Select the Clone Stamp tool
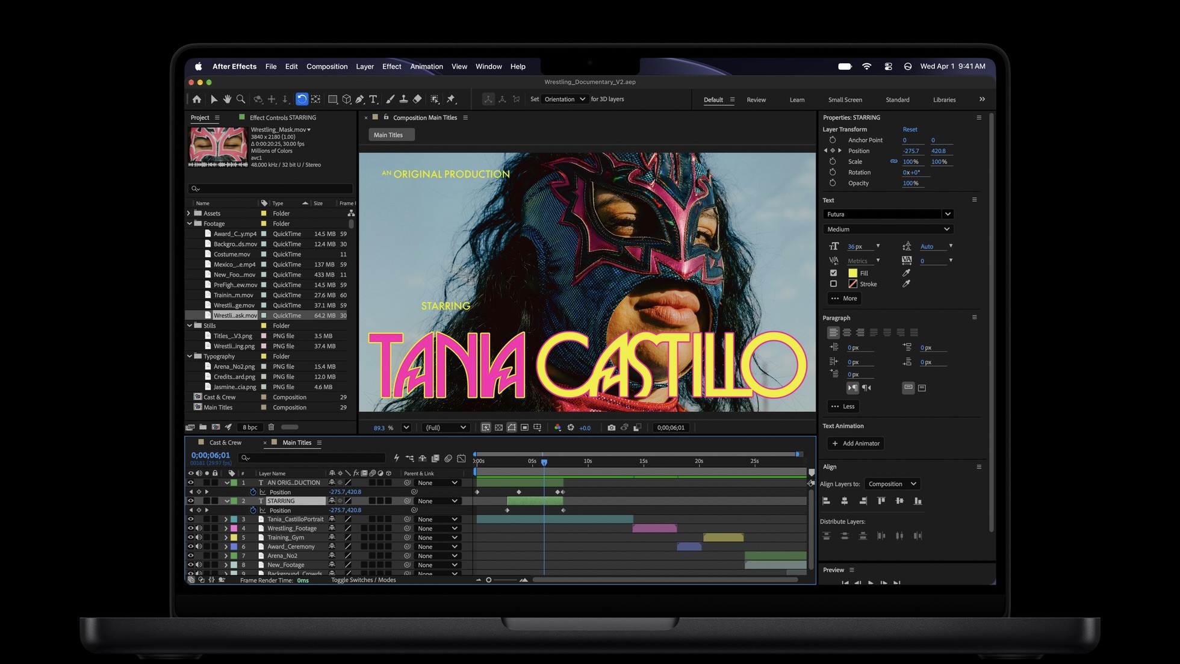This screenshot has height=664, width=1180. (x=403, y=99)
